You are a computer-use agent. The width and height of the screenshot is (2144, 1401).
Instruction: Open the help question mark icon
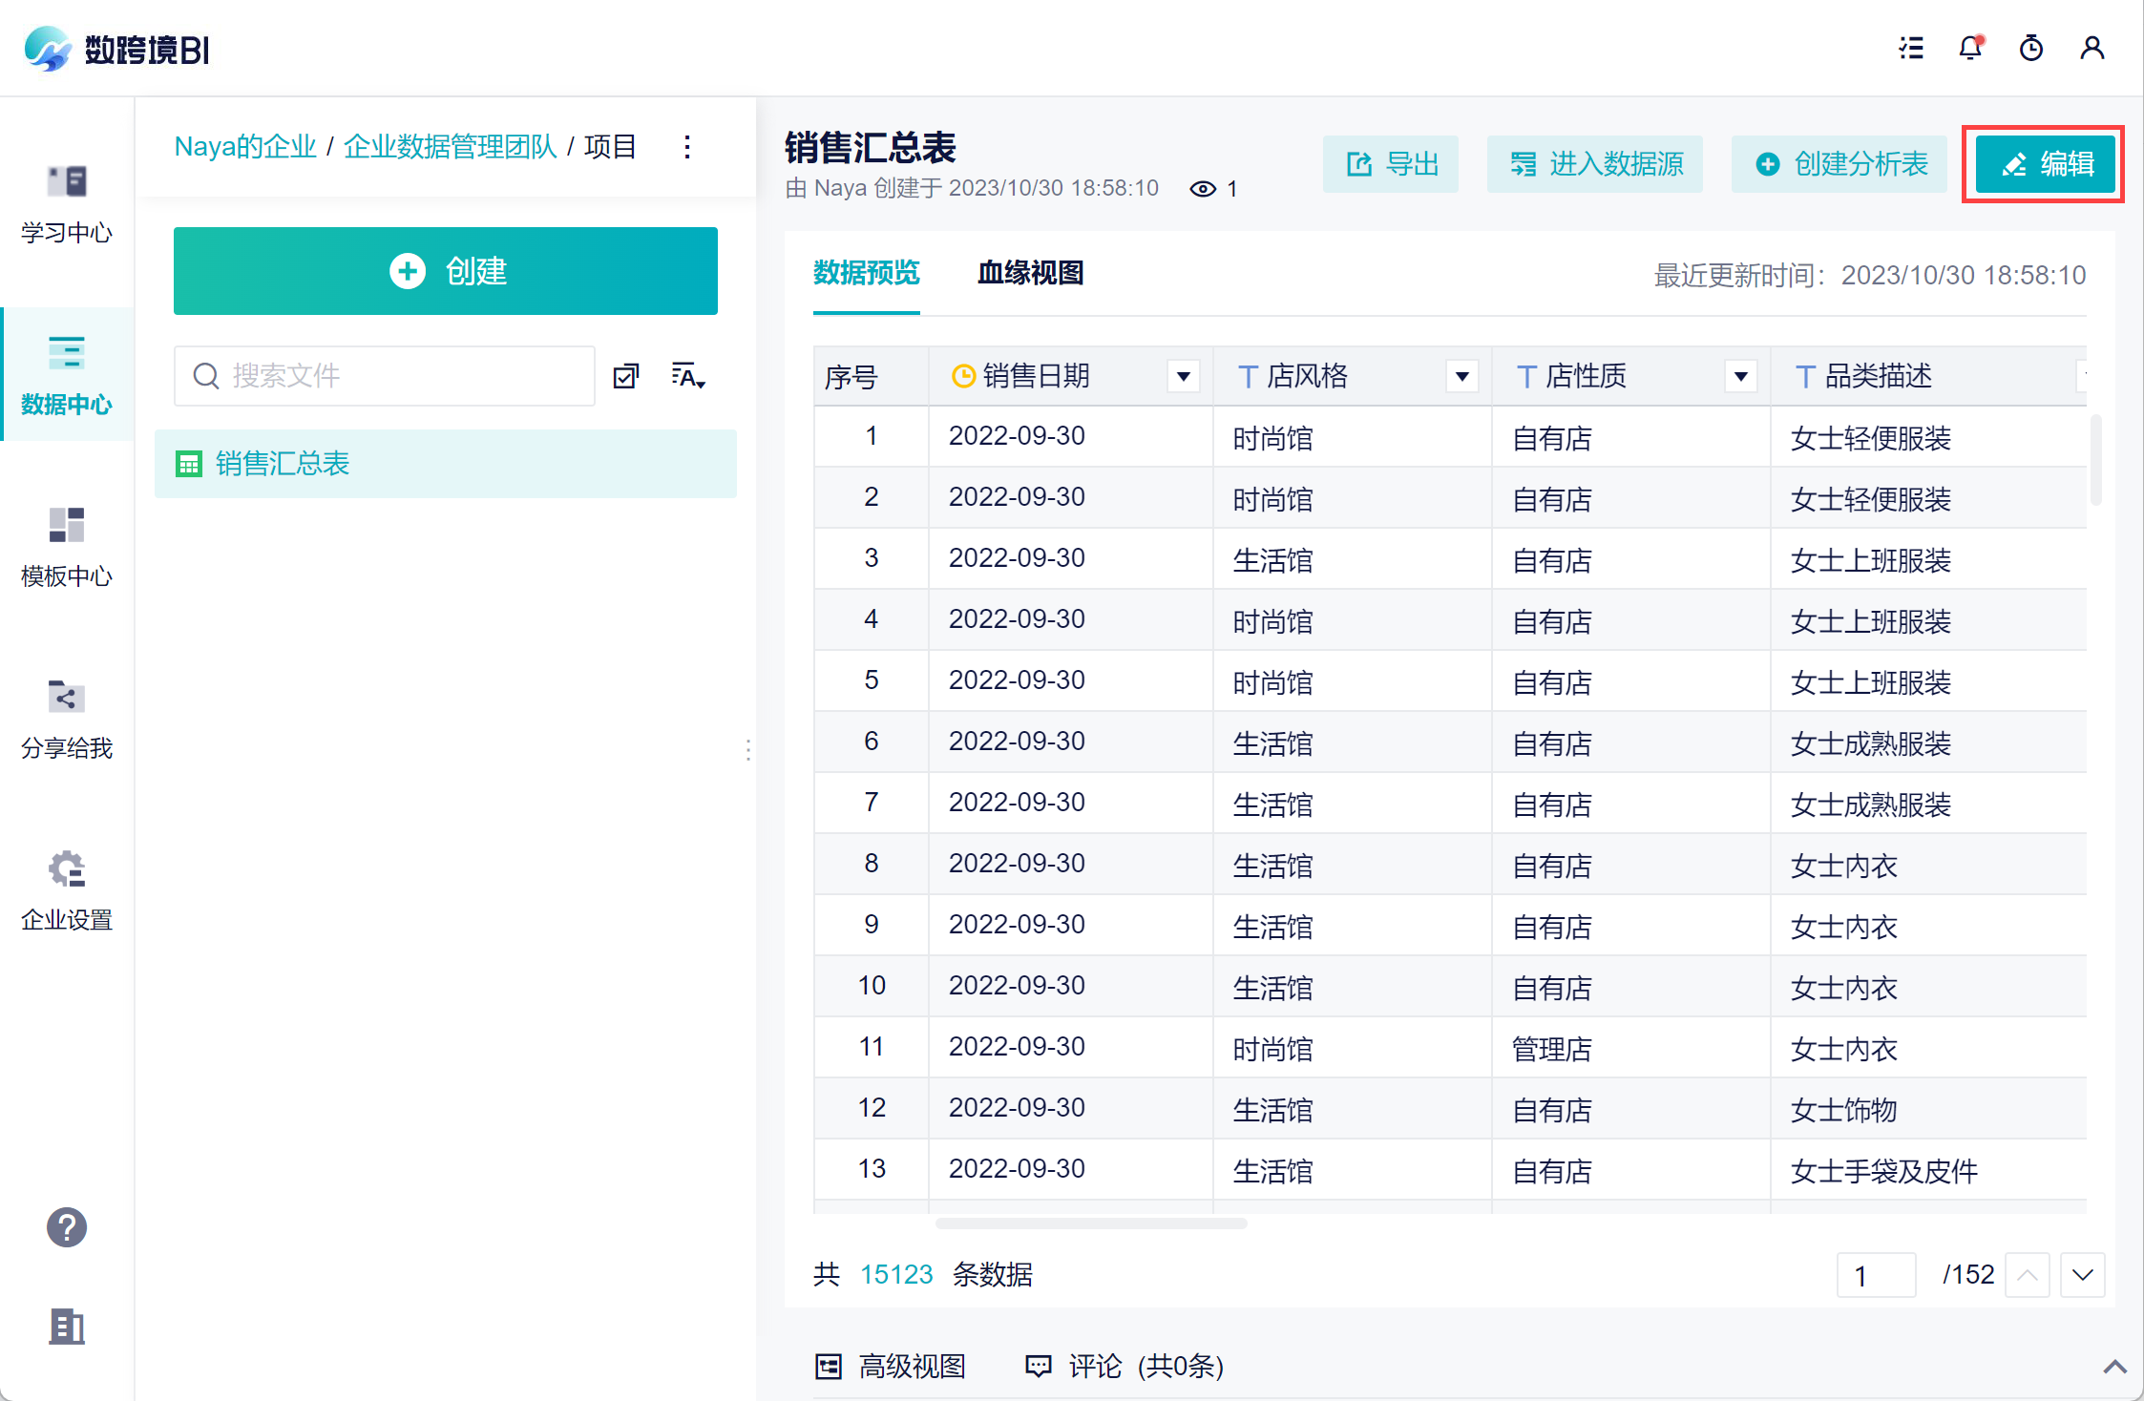[x=67, y=1227]
